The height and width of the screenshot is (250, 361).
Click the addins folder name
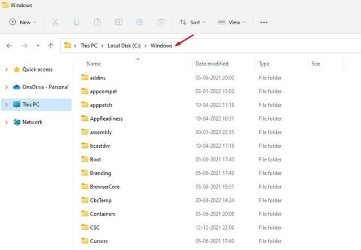[x=98, y=78]
